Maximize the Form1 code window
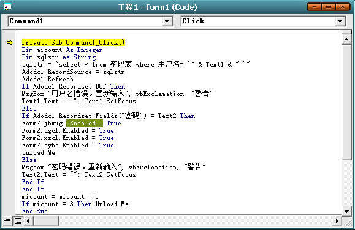355x230 pixels. [329, 7]
